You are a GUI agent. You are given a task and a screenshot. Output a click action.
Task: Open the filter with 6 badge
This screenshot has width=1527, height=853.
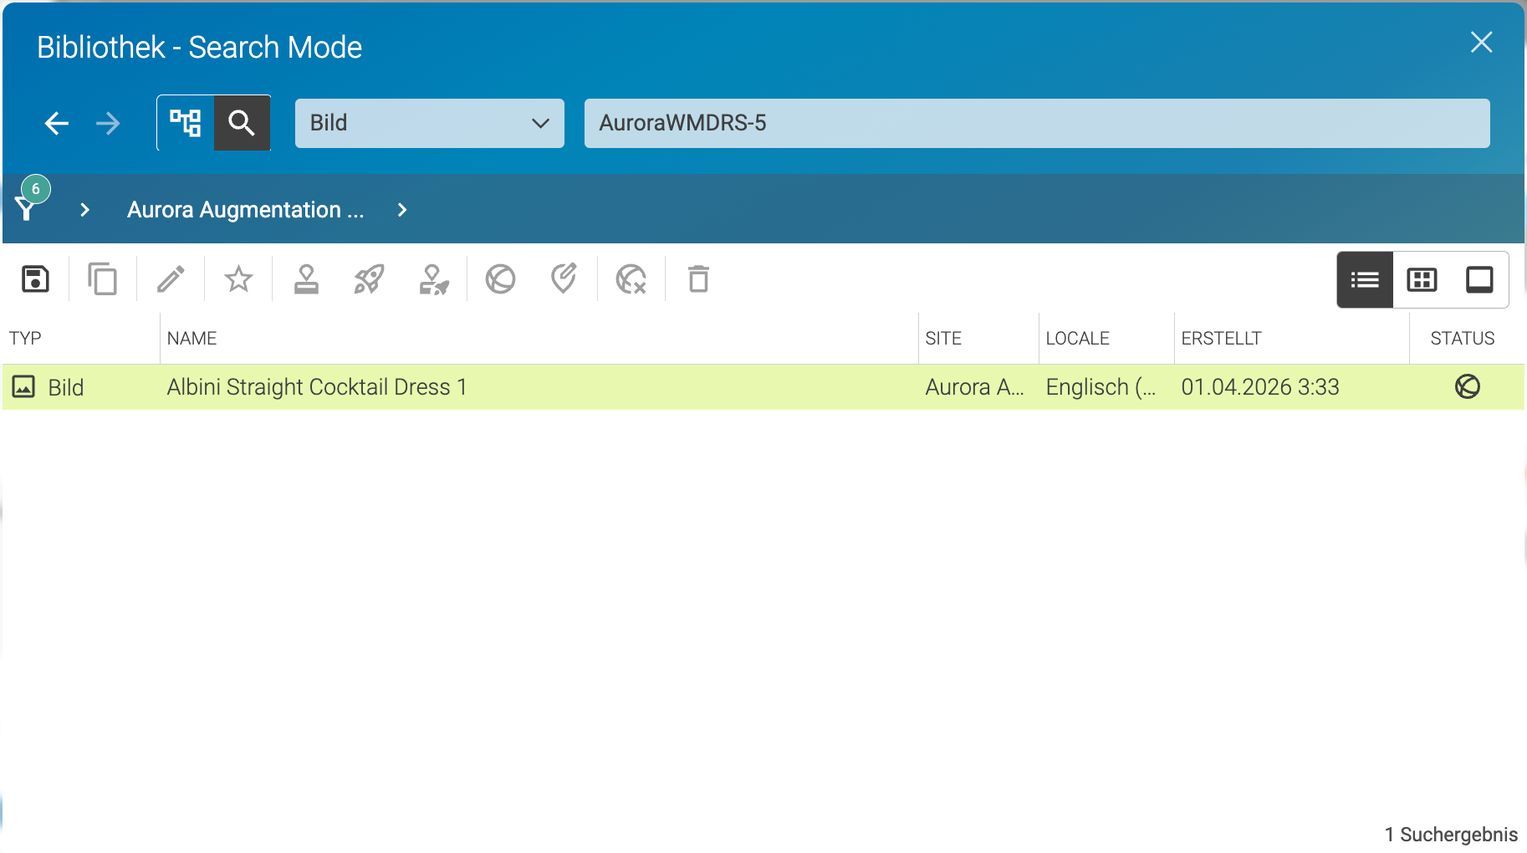(x=30, y=201)
